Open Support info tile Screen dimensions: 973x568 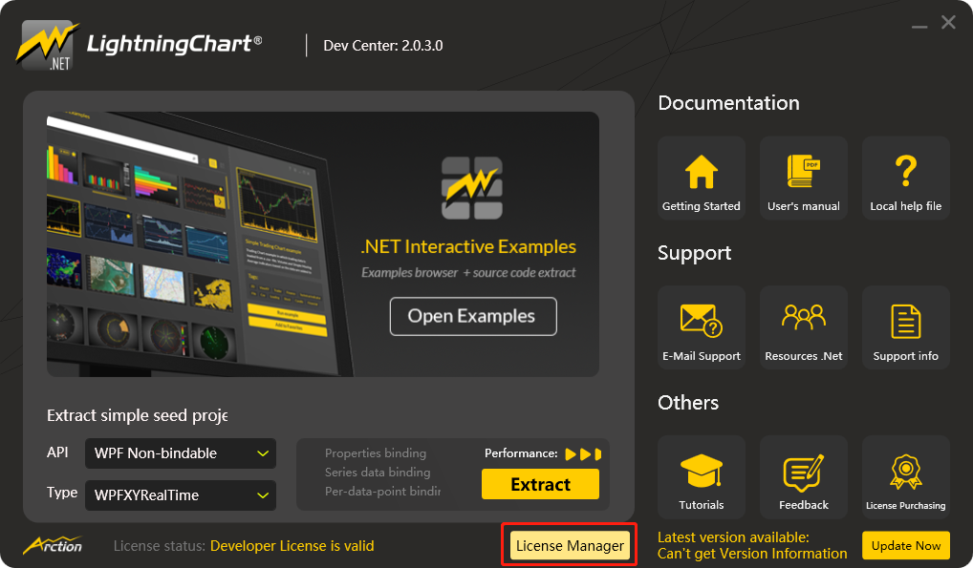[906, 327]
